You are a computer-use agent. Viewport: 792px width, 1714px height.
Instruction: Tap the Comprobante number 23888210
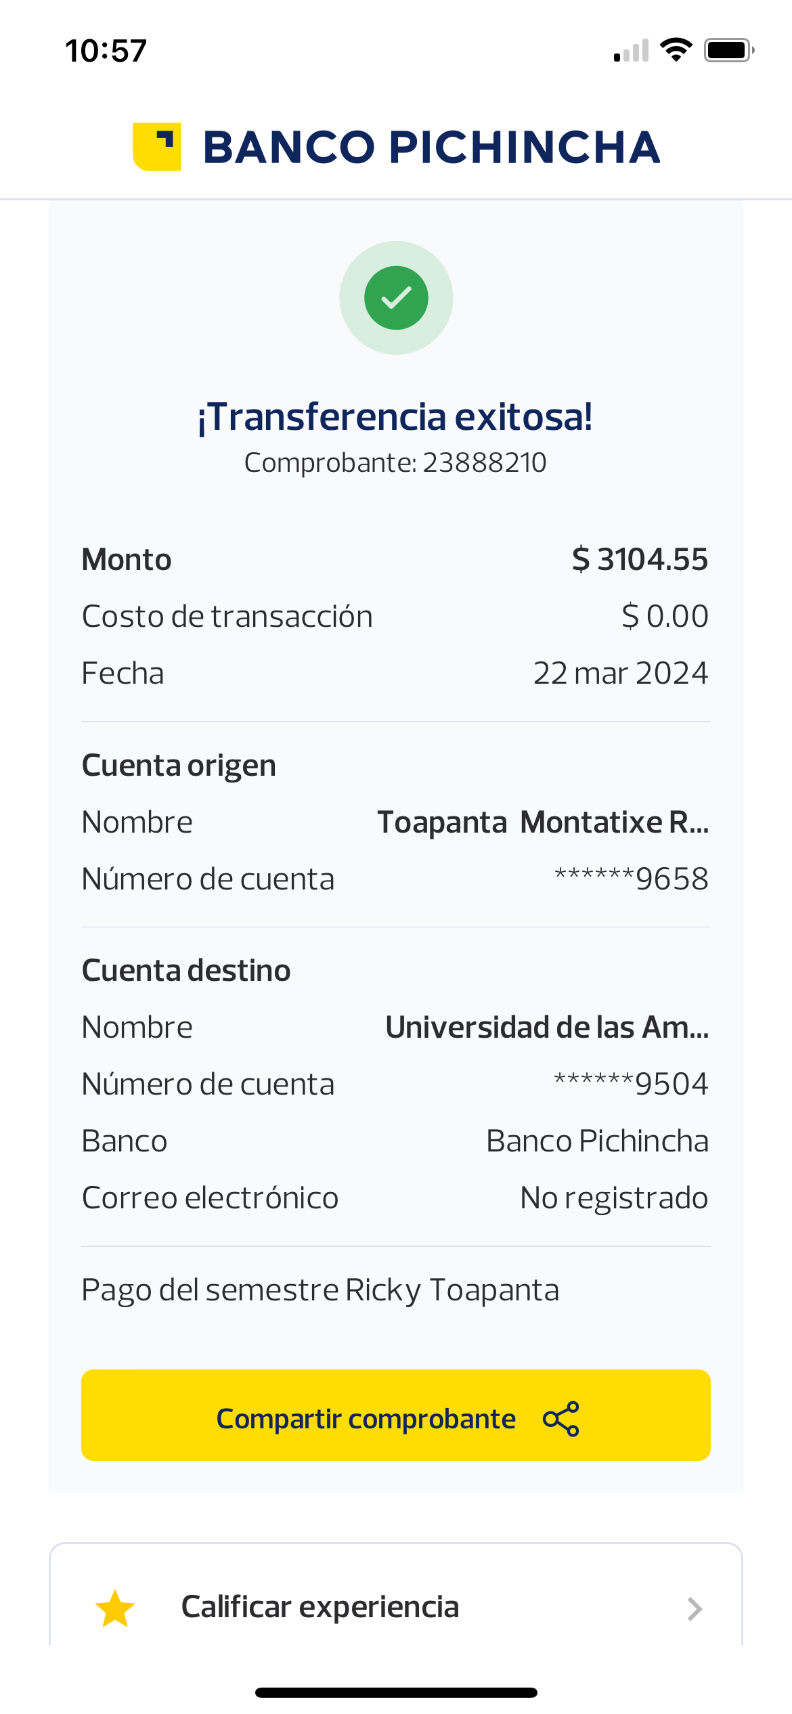coord(484,463)
